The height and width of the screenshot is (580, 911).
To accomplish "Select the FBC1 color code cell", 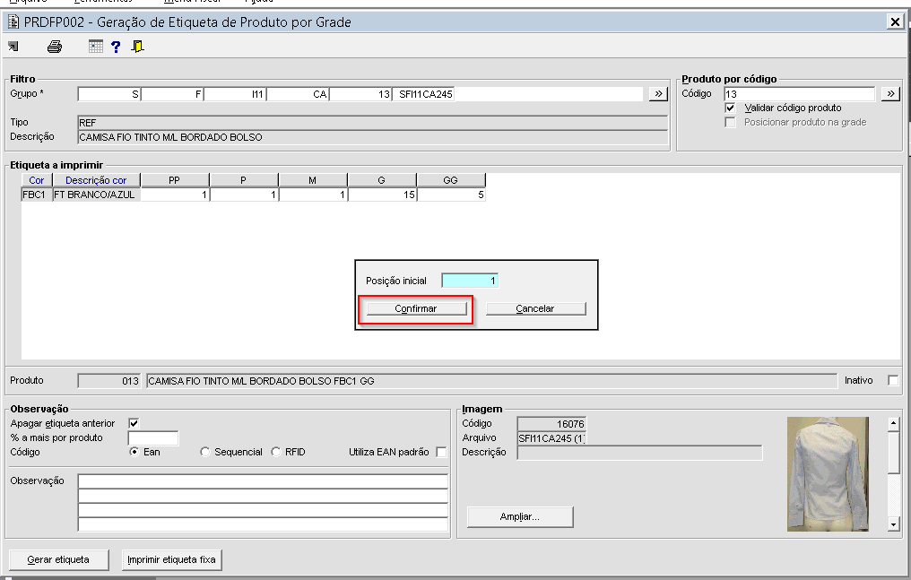I will point(37,195).
